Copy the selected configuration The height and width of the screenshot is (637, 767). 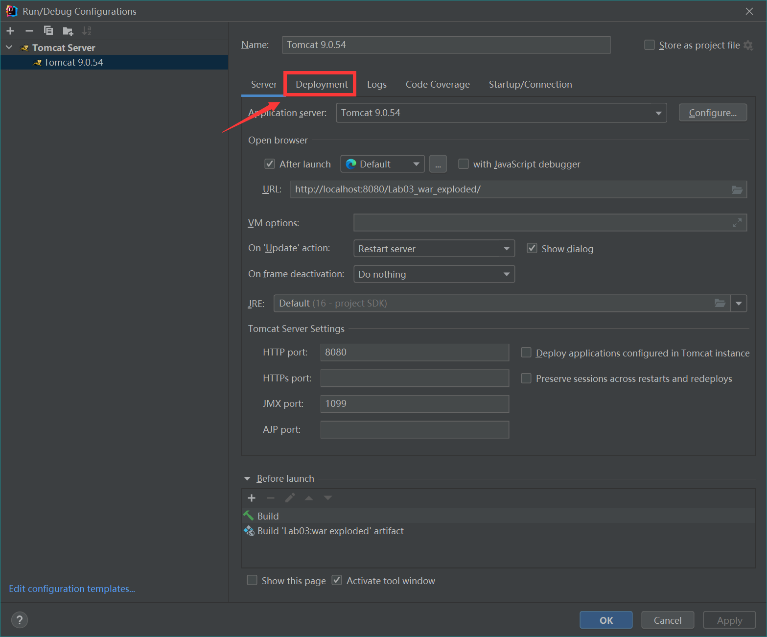tap(48, 31)
